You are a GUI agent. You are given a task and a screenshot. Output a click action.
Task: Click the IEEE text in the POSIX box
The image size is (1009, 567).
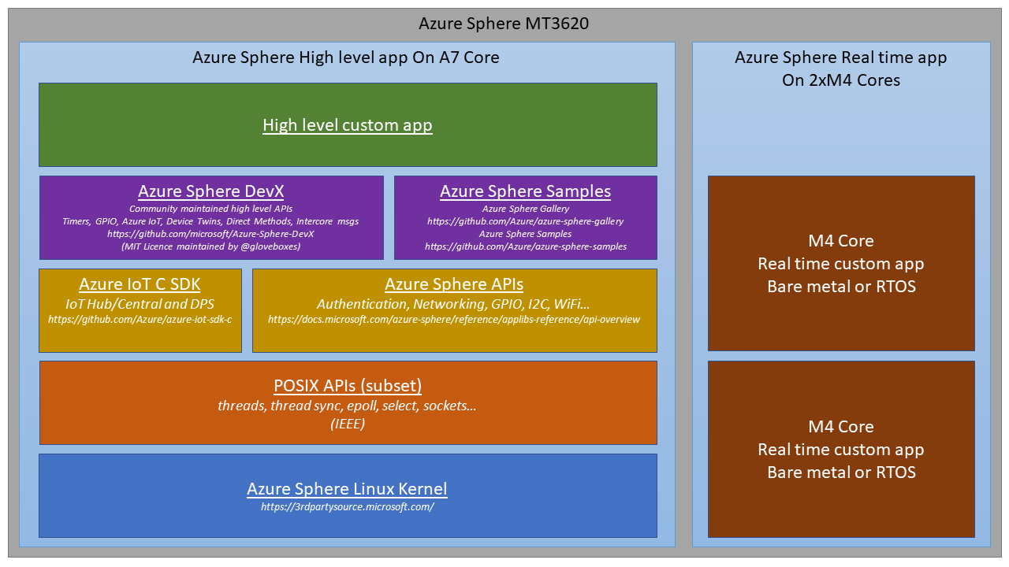point(348,423)
